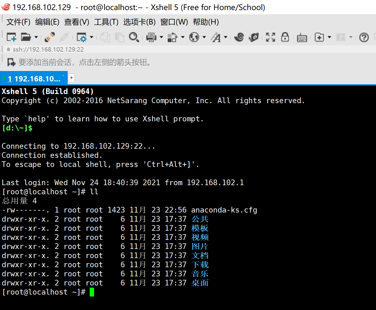Viewport: 376px width, 310px height.
Task: Close the 192.168.10... session tab
Action: pos(63,75)
